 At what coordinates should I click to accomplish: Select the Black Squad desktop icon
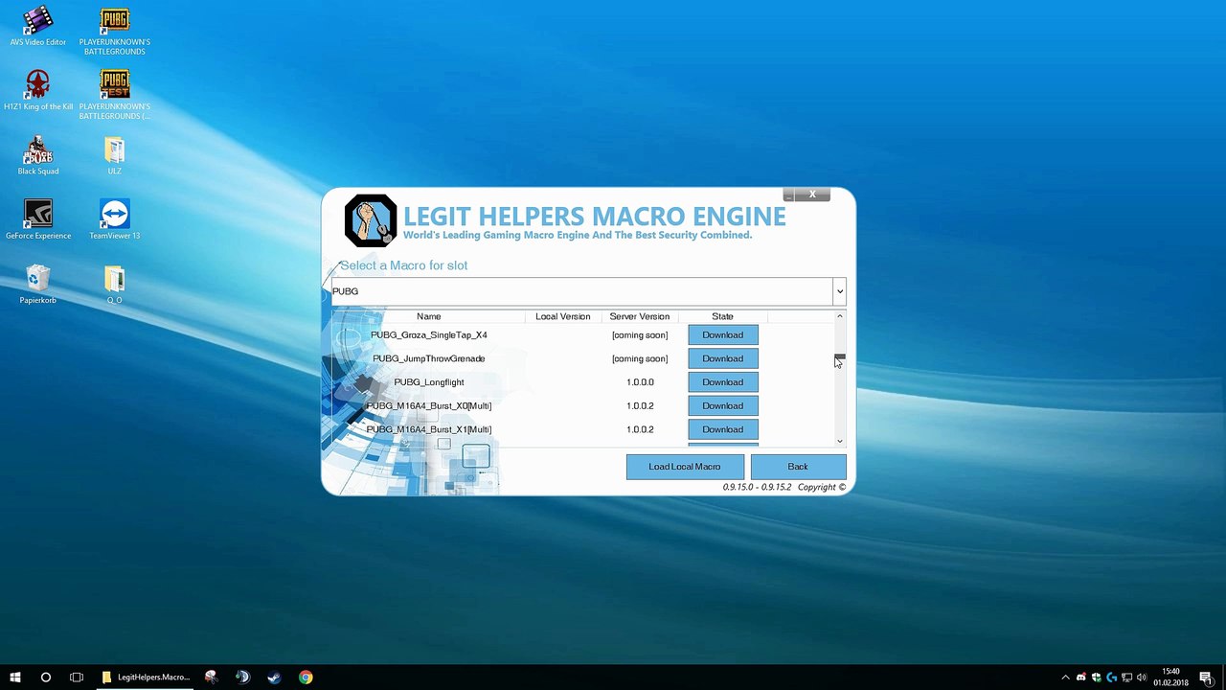click(38, 155)
